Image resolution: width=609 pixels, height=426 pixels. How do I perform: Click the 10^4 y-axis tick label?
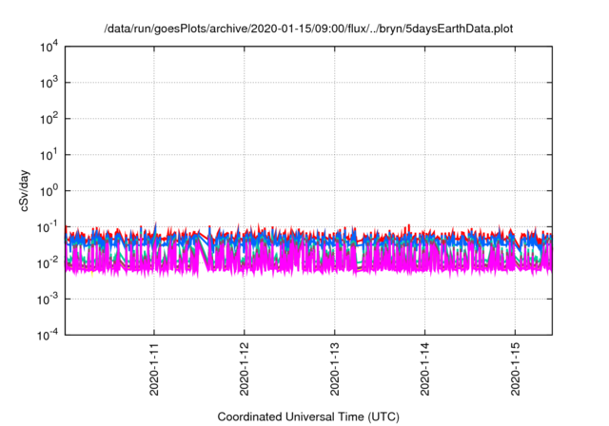tap(49, 47)
